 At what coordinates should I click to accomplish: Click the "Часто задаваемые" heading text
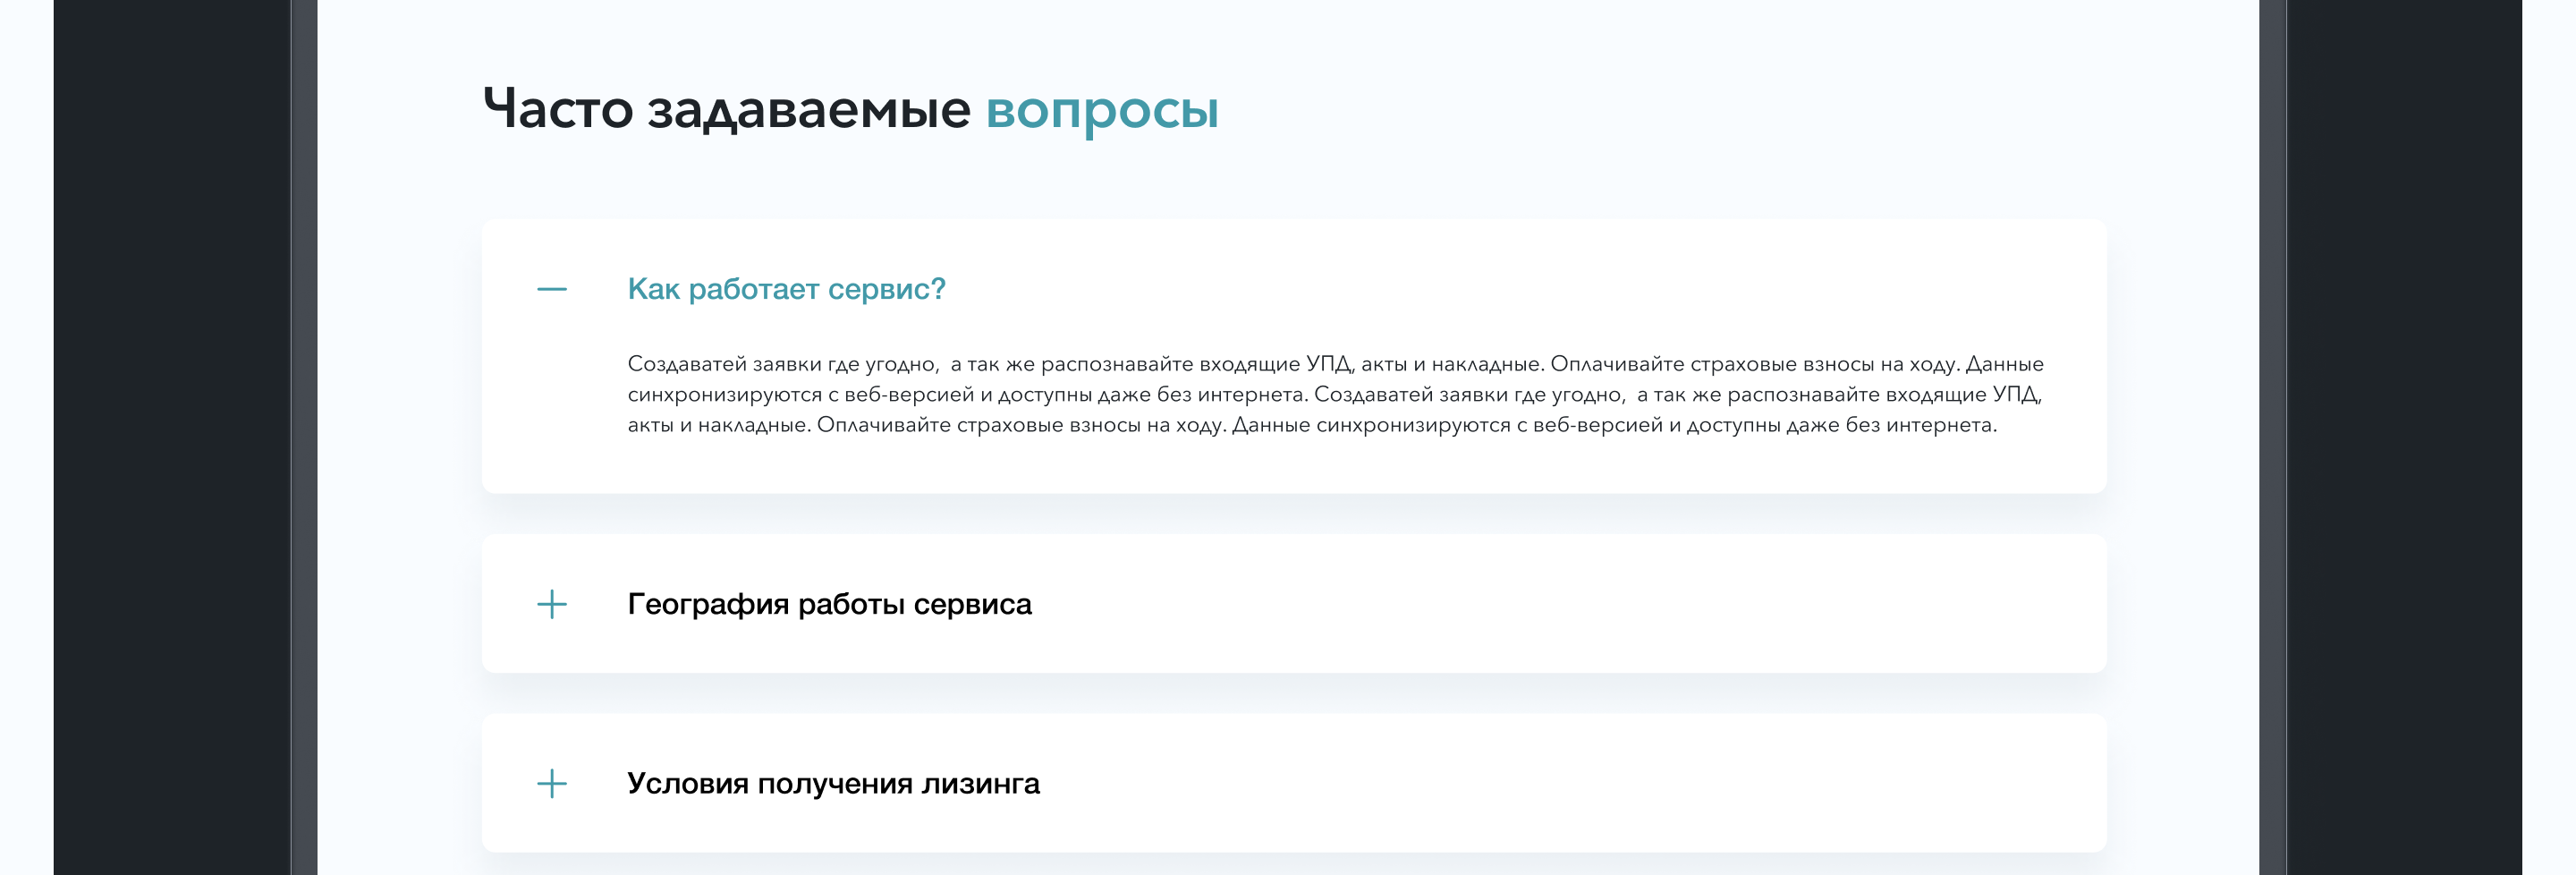click(x=726, y=109)
